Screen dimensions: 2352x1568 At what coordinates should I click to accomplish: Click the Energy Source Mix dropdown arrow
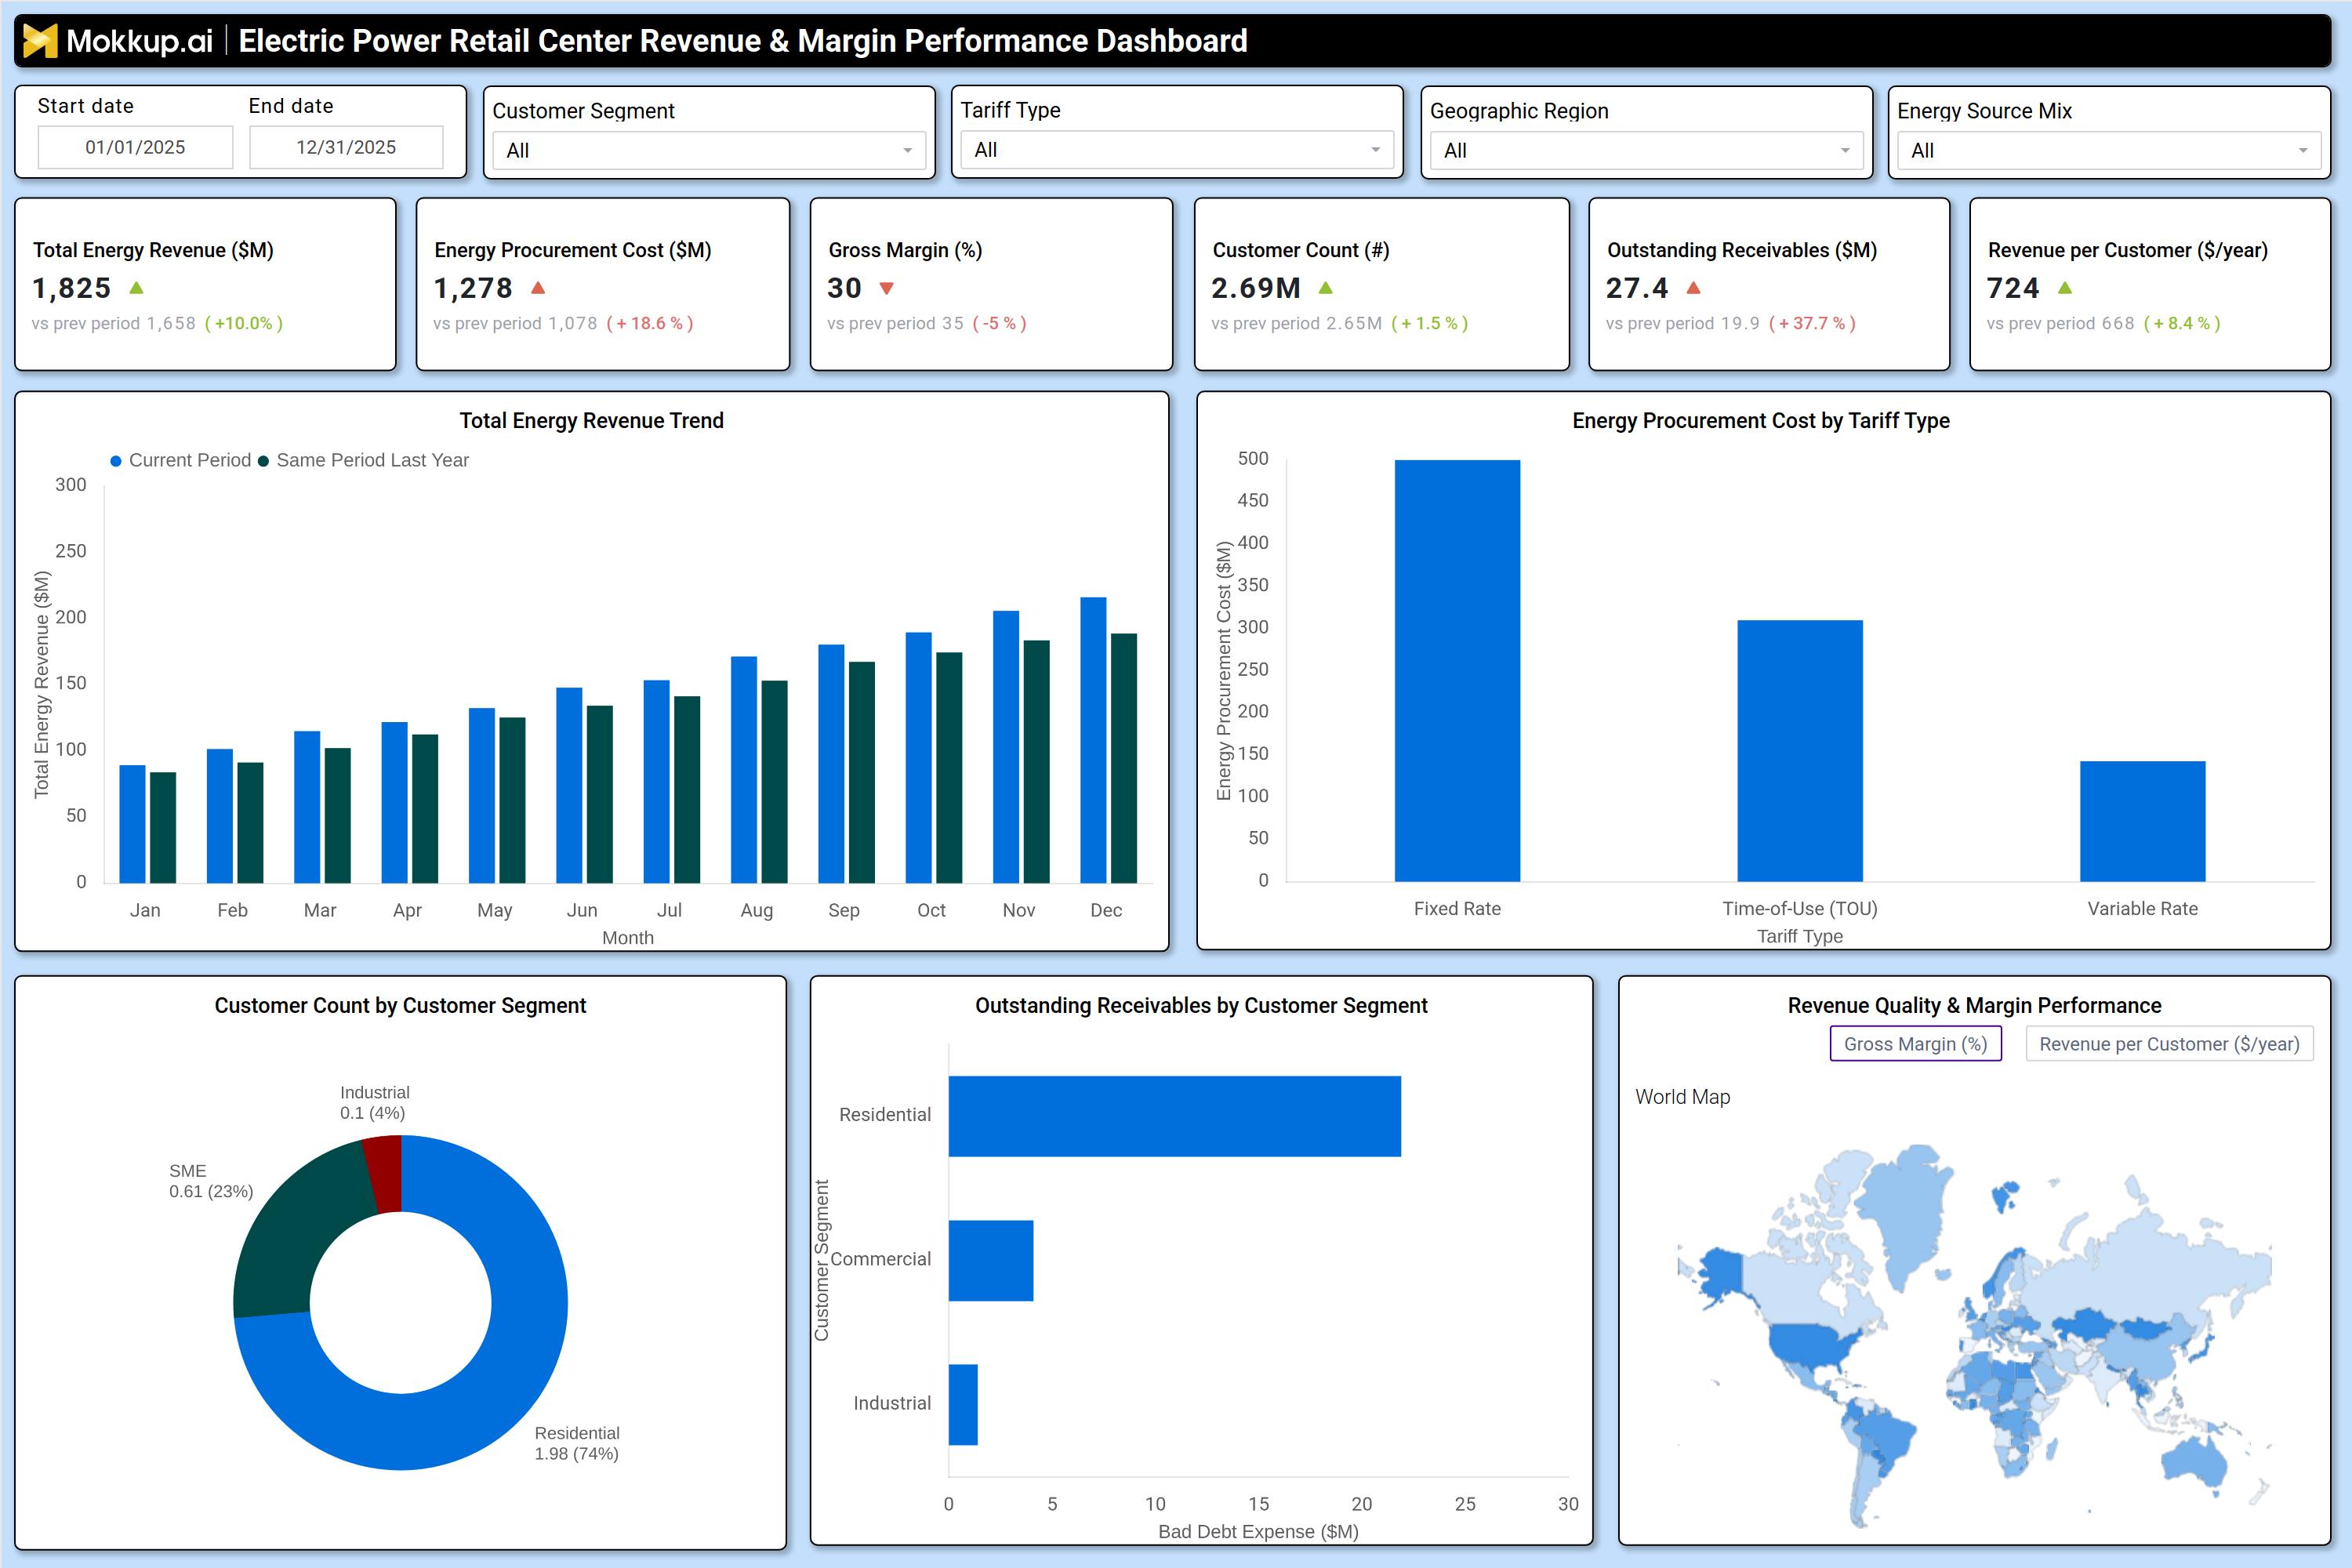click(2303, 151)
